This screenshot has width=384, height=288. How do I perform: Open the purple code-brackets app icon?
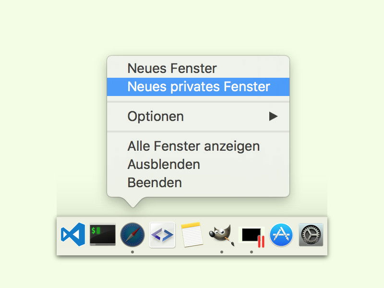coord(162,235)
